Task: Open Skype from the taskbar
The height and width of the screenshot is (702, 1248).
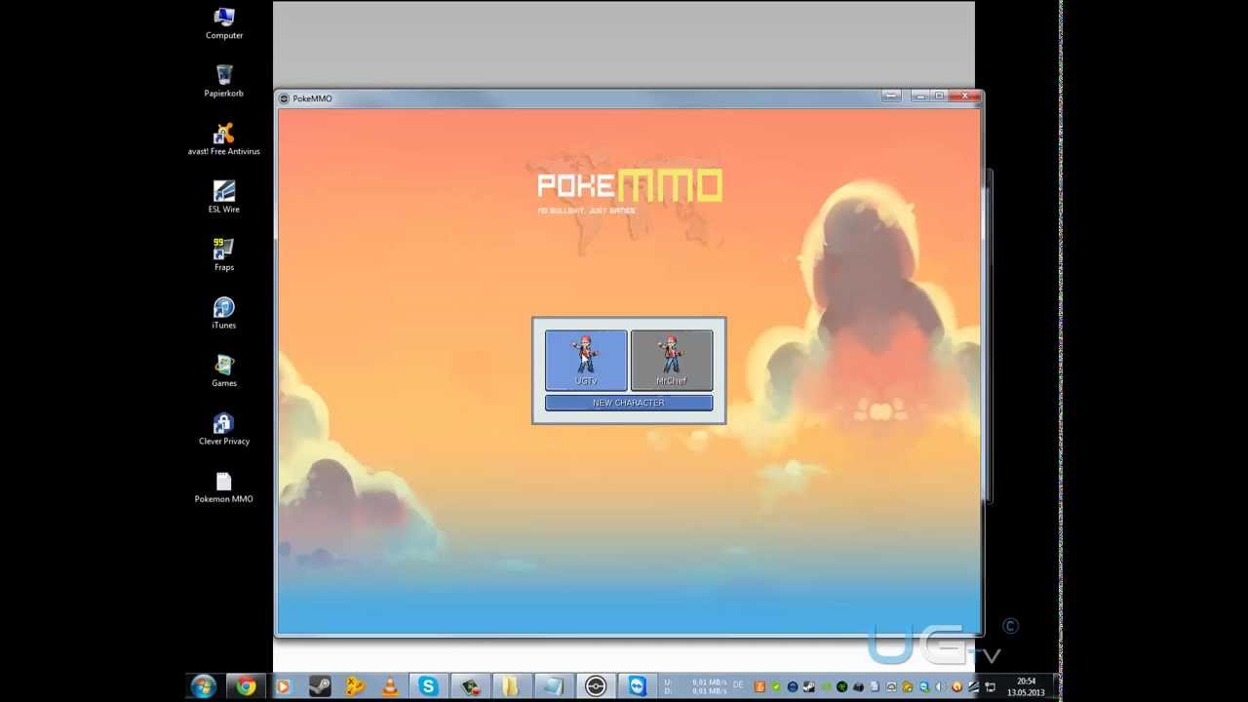Action: pos(428,686)
